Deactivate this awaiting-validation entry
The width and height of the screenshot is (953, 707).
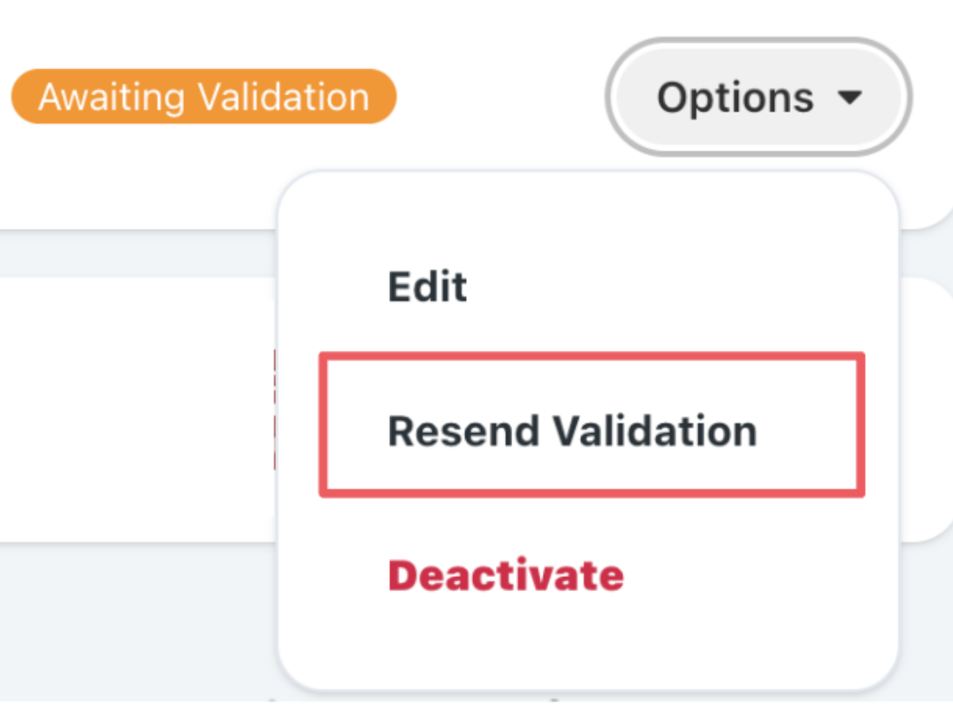[505, 575]
